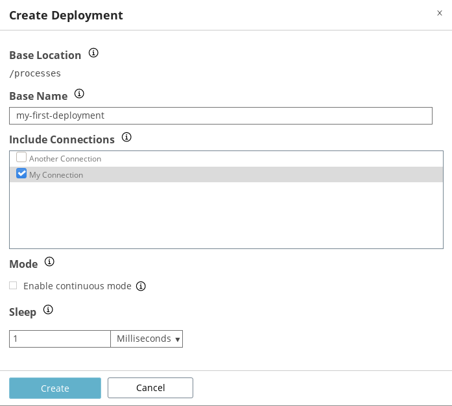Click into the Sleep value input
The width and height of the screenshot is (452, 406).
tap(60, 339)
